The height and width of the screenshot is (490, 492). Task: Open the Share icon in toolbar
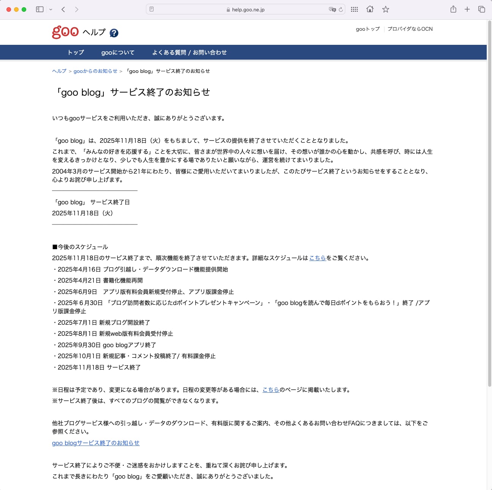tap(453, 9)
